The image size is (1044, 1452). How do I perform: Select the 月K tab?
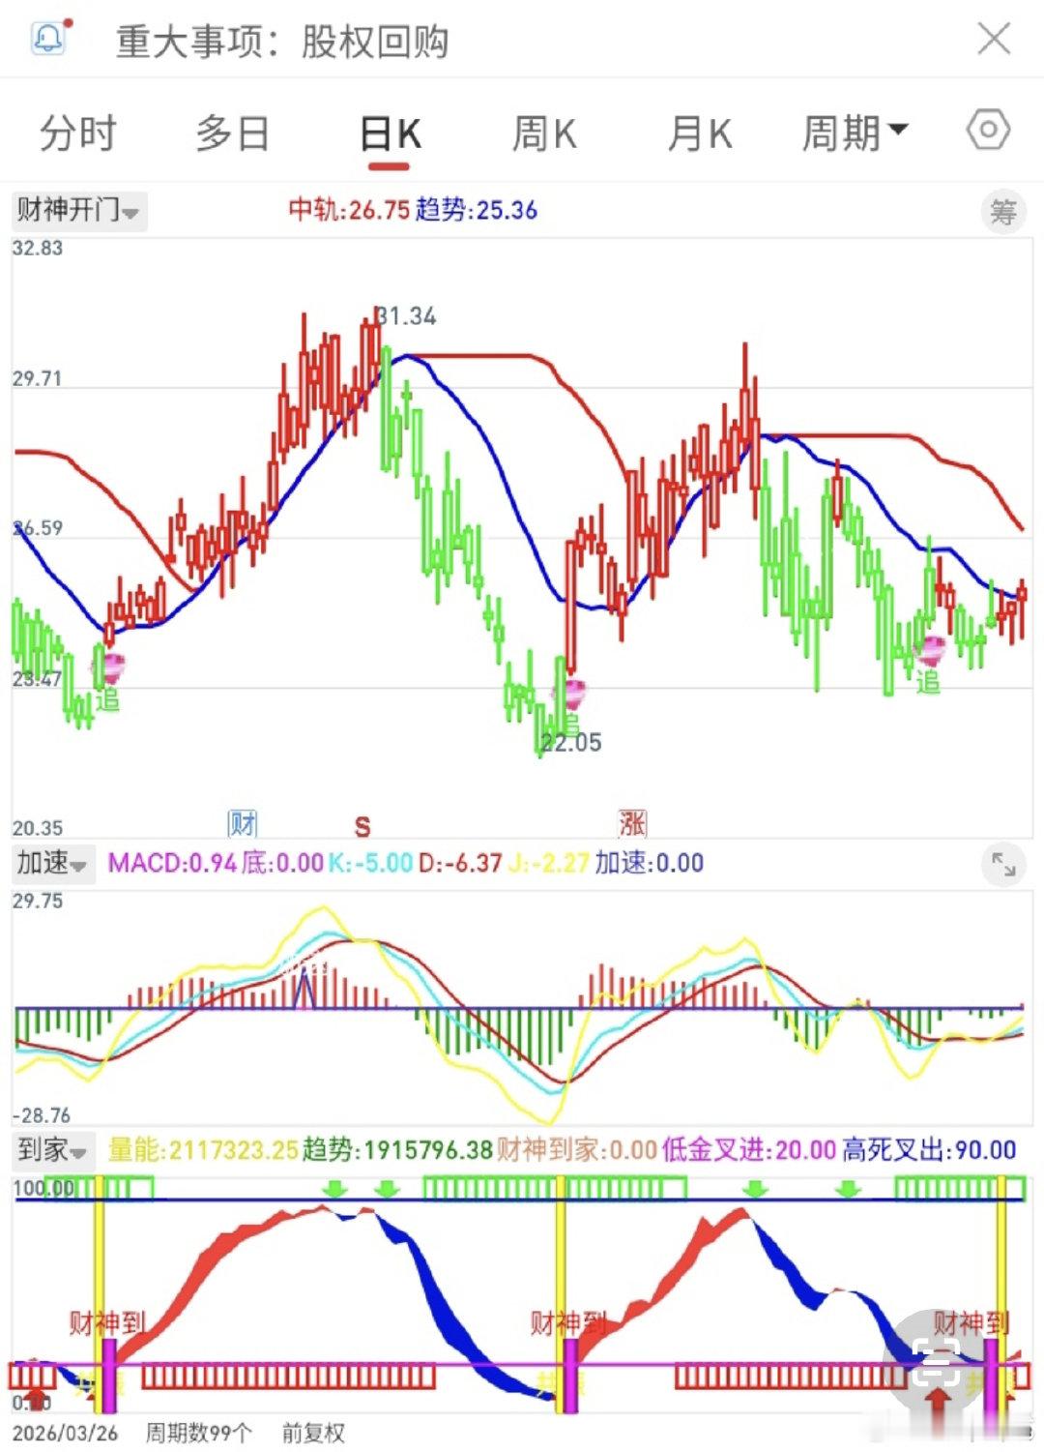click(700, 133)
